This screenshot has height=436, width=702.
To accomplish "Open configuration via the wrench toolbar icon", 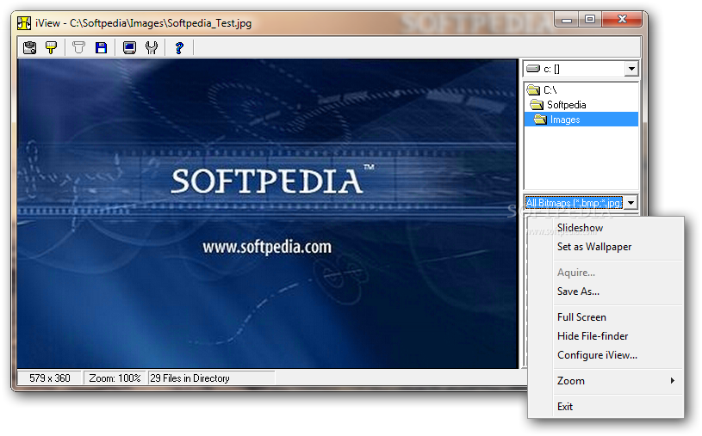I will (x=152, y=47).
